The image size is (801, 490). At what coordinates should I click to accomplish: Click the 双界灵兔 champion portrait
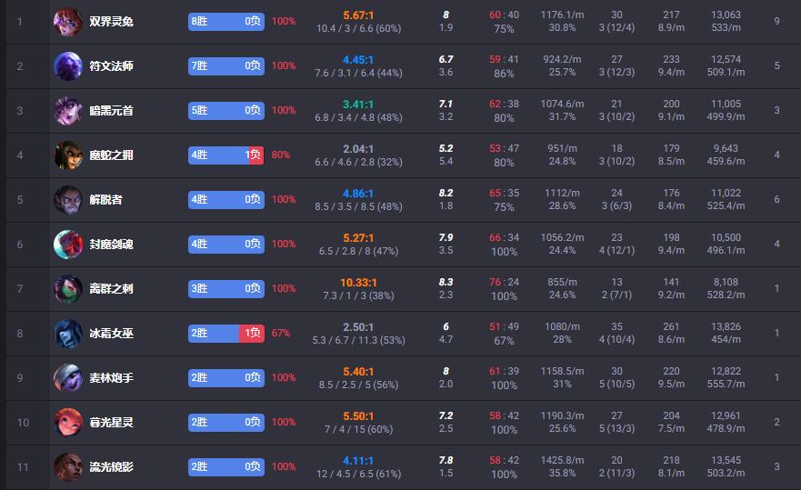tap(67, 21)
